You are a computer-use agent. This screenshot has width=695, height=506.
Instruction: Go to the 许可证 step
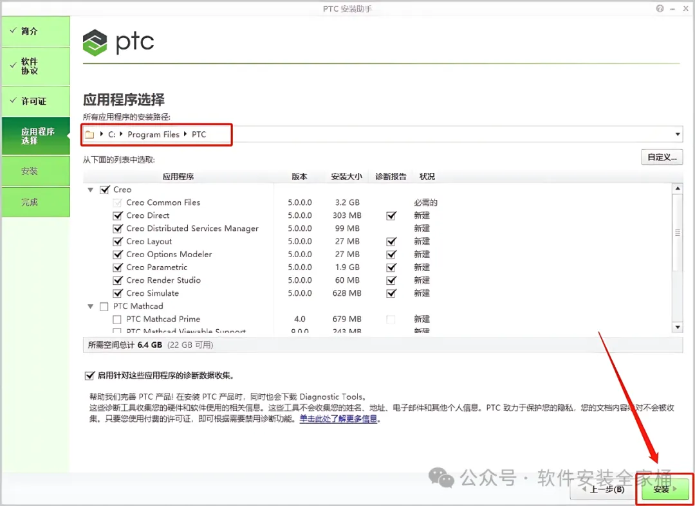pos(35,102)
